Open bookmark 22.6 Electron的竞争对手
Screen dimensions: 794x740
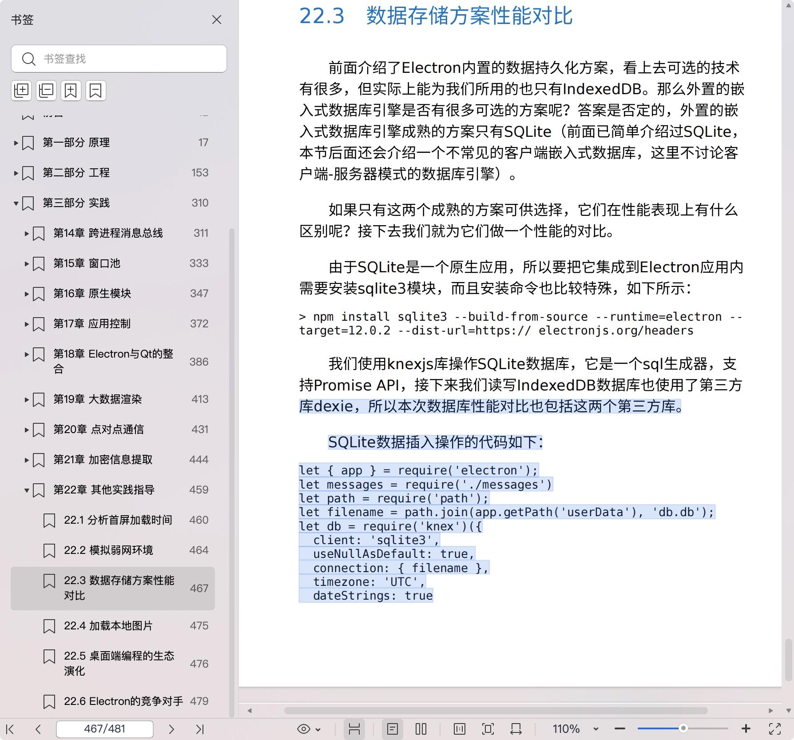click(x=123, y=701)
